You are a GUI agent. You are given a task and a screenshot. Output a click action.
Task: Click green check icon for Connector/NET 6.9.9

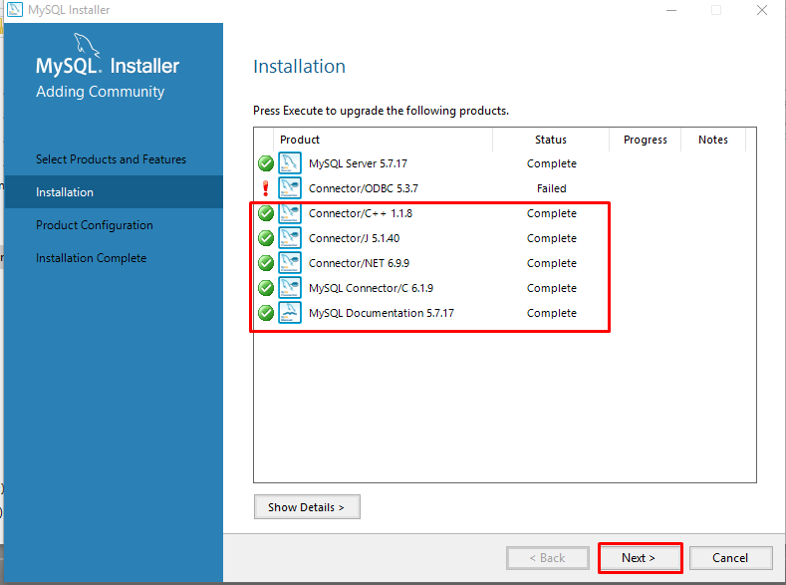pyautogui.click(x=266, y=263)
